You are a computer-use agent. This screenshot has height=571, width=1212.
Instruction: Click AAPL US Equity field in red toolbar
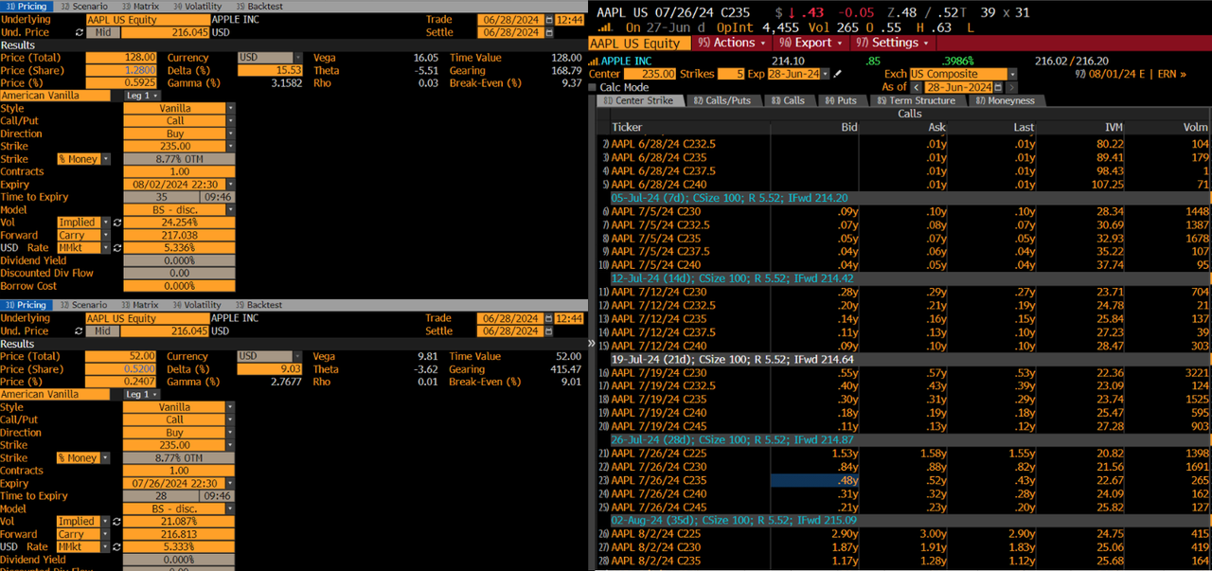[x=641, y=43]
